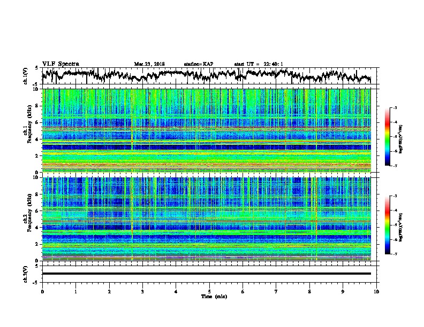Click time axis tick label "8"

(309, 292)
